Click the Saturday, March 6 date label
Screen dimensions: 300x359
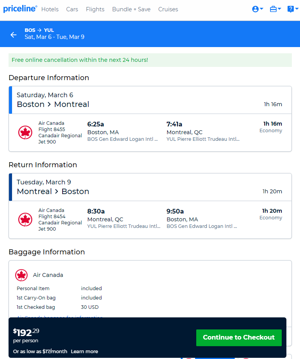tap(45, 95)
